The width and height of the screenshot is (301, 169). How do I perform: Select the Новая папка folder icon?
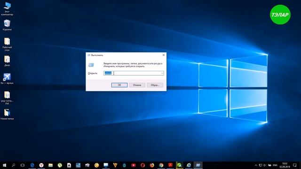[7, 114]
